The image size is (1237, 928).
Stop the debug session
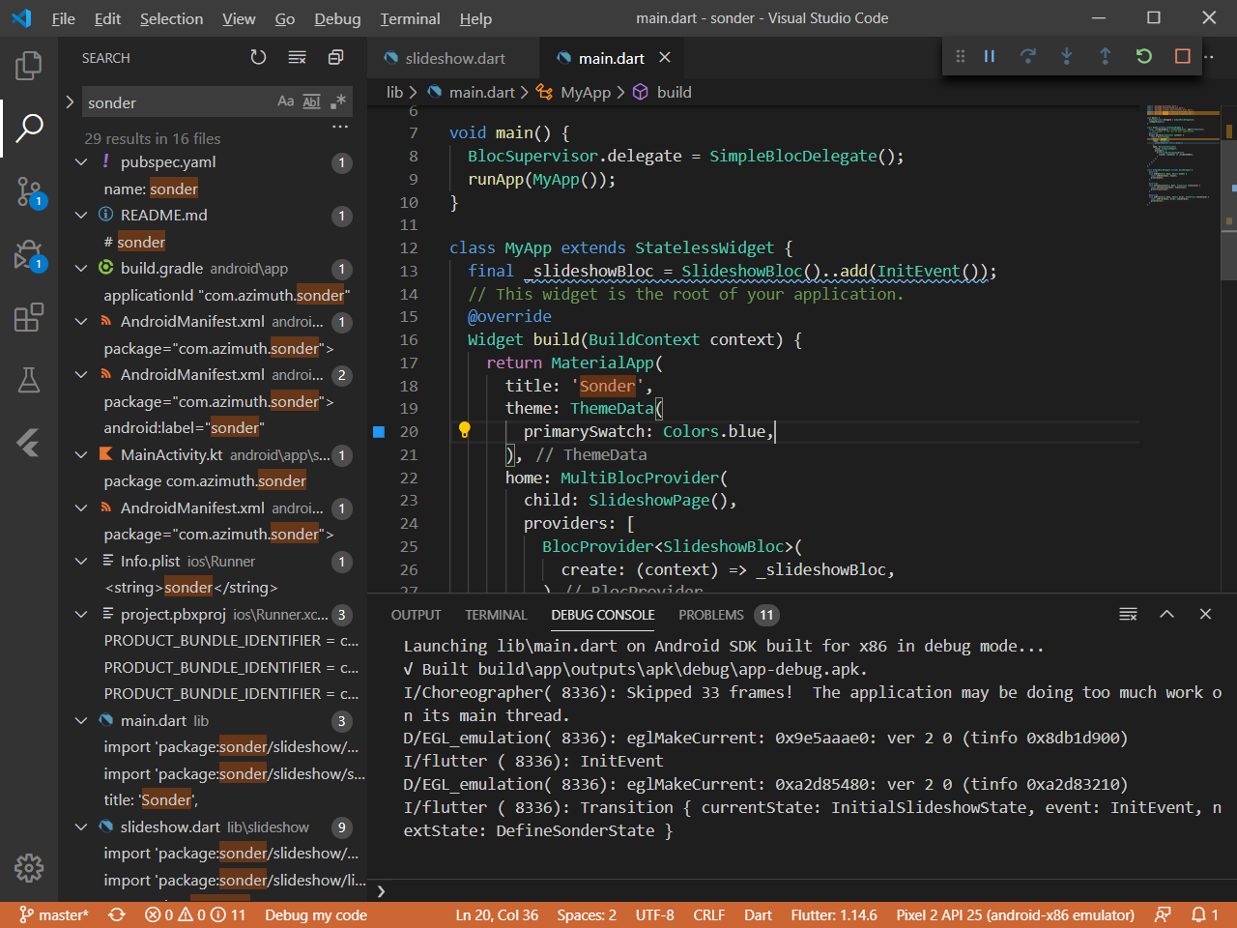[x=1182, y=56]
